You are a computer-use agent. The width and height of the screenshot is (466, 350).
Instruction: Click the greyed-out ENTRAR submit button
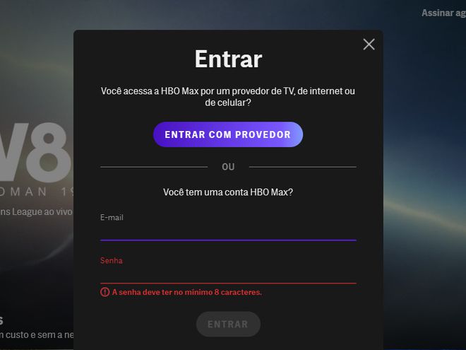[x=228, y=324]
